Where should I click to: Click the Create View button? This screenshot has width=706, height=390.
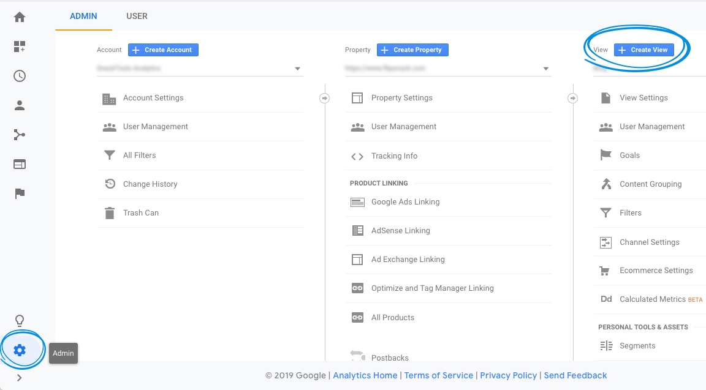[644, 50]
